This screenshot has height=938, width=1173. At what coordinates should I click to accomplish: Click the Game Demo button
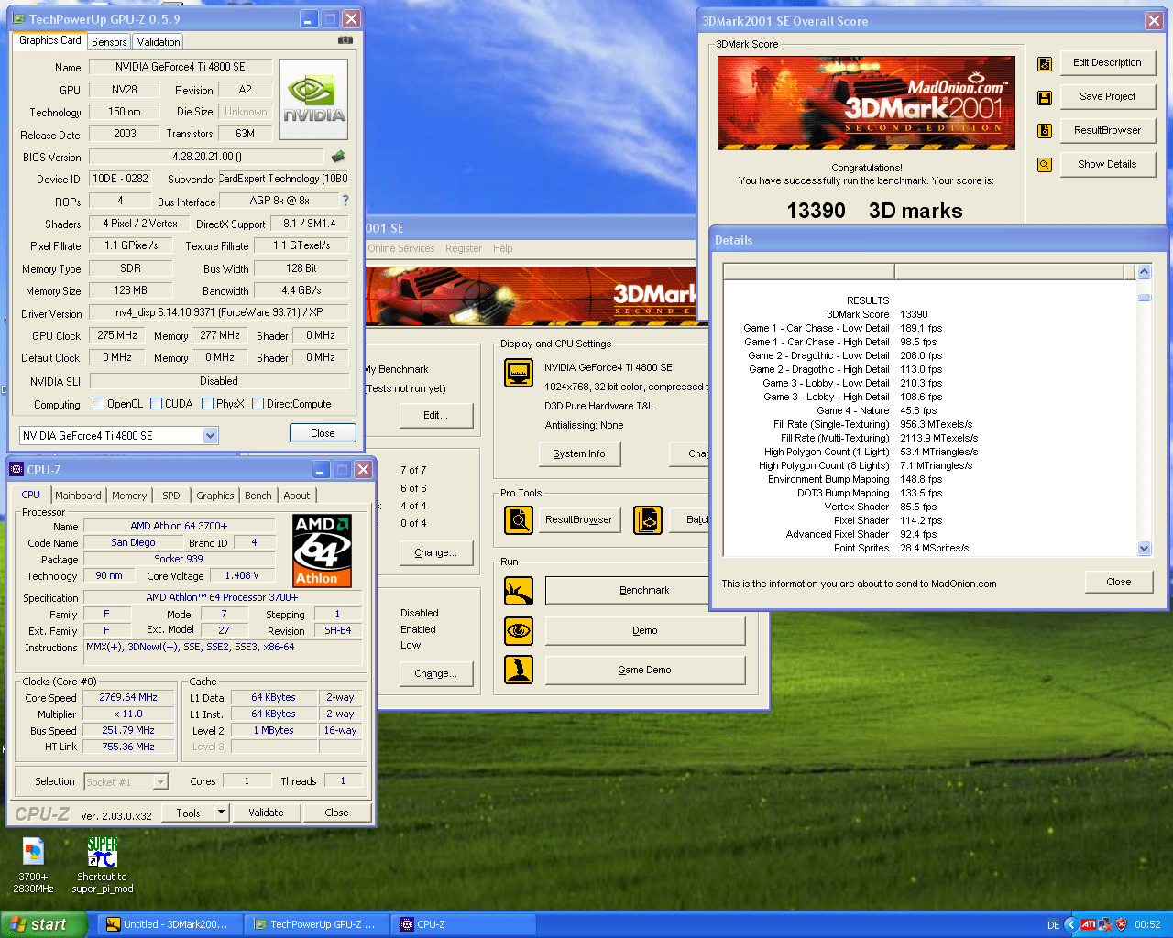coord(644,670)
